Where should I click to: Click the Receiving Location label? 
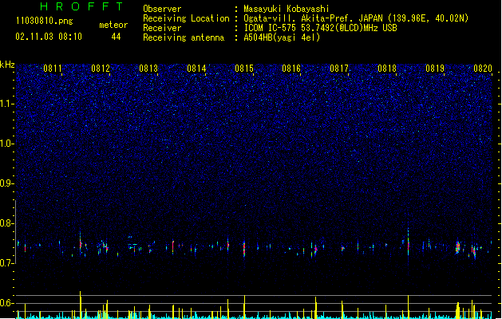point(186,18)
